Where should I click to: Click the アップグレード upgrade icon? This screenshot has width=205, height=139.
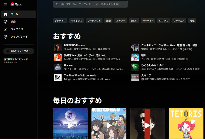tap(6, 37)
